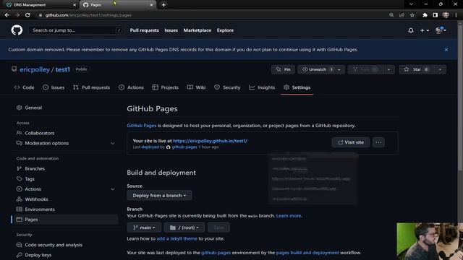The image size is (463, 260).
Task: Switch to the Actions repository tab
Action: [x=131, y=87]
